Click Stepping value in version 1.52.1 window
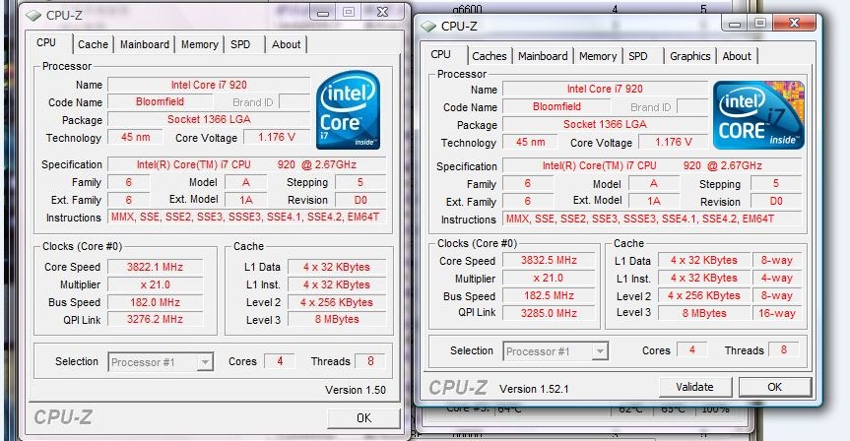 click(x=776, y=184)
